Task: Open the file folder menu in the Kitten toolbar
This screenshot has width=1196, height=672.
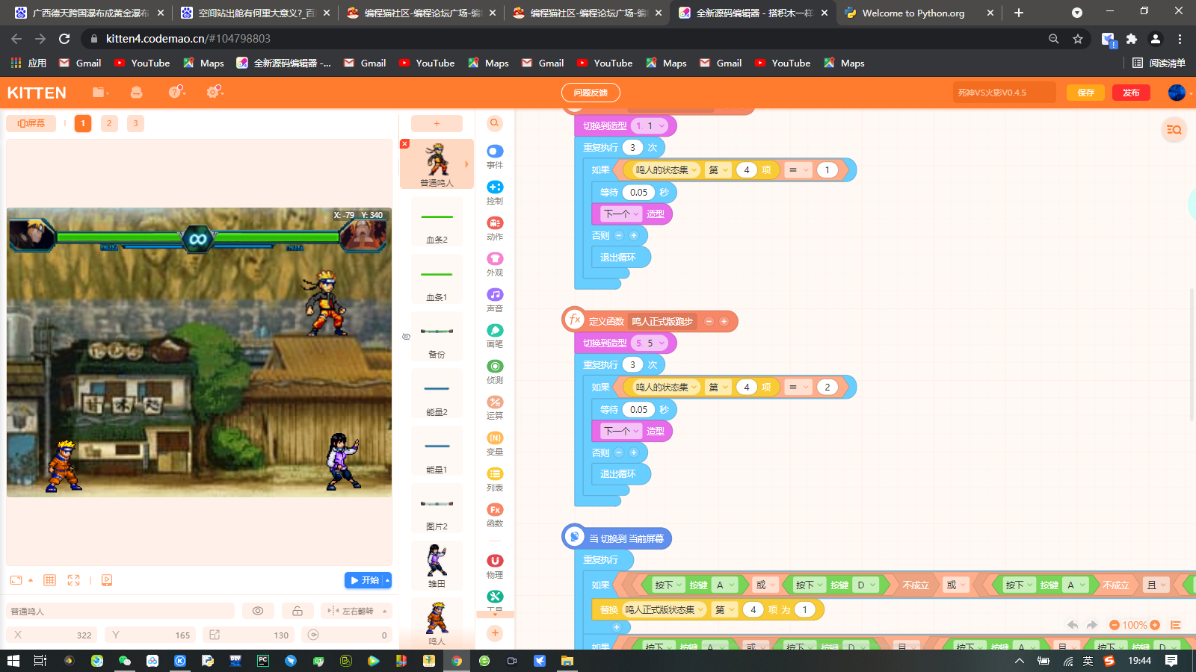Action: pyautogui.click(x=100, y=92)
